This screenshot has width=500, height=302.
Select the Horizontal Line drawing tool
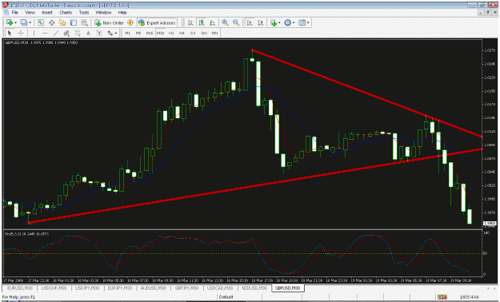[x=45, y=33]
